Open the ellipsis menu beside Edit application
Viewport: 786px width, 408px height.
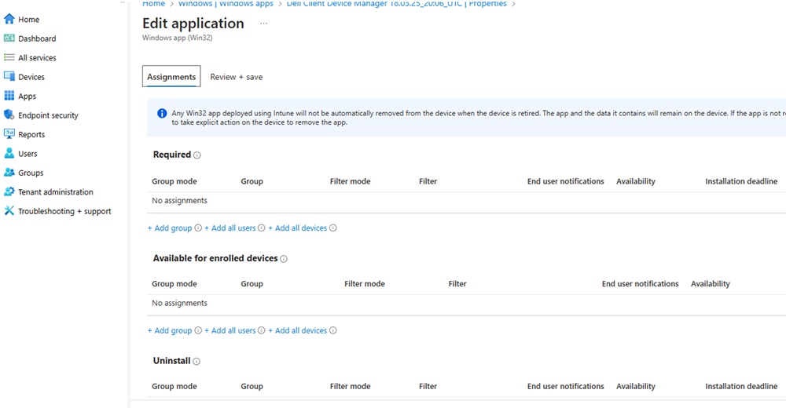point(263,24)
